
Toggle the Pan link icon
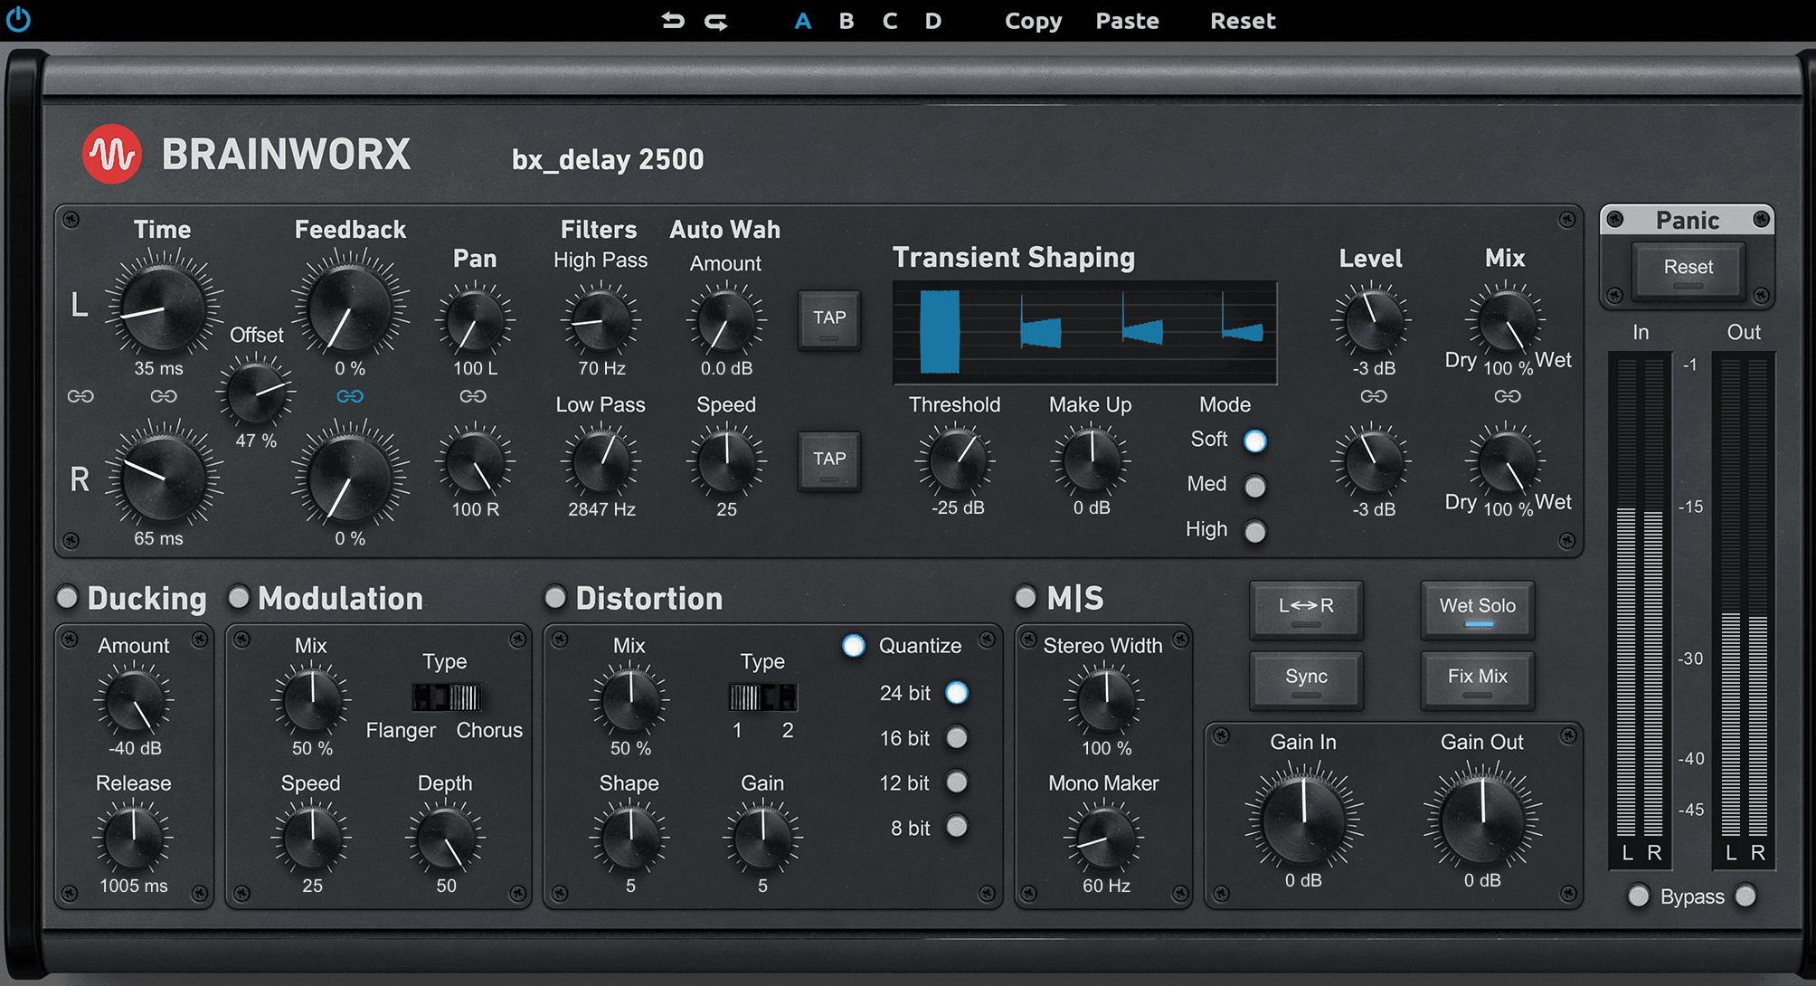(473, 396)
